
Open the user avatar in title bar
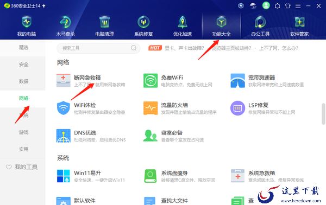(266, 5)
